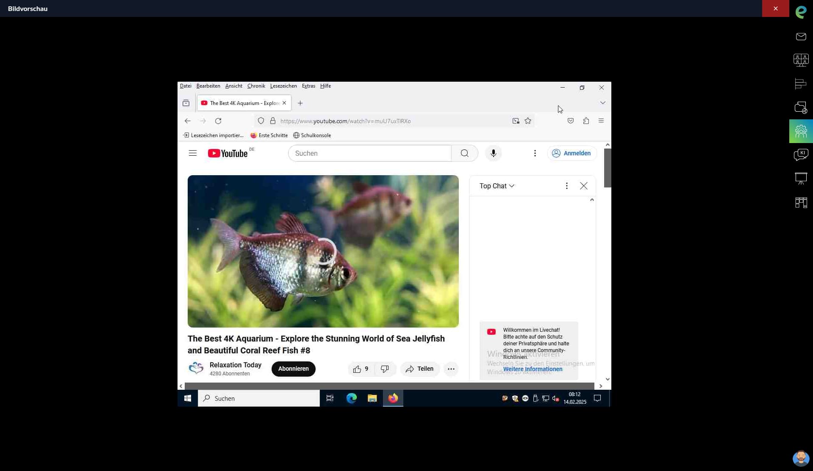813x471 pixels.
Task: Click the YouTube Suchen search field
Action: (369, 153)
